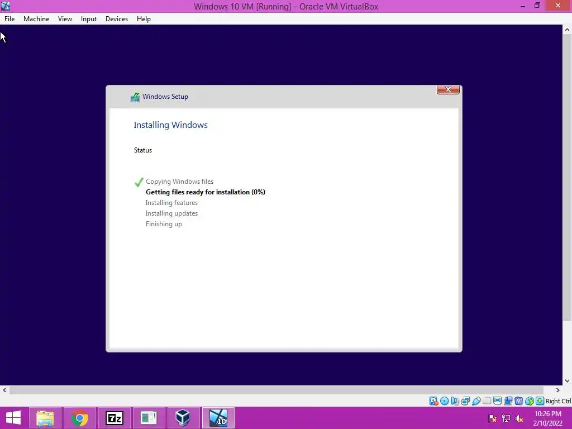The width and height of the screenshot is (572, 429).
Task: Click the display settings status icon
Action: tap(497, 401)
